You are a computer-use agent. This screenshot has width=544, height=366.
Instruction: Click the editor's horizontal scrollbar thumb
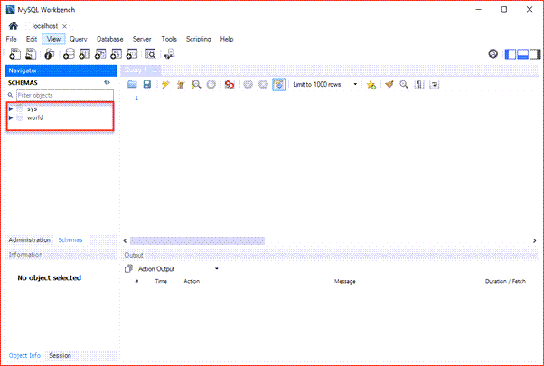click(x=201, y=241)
